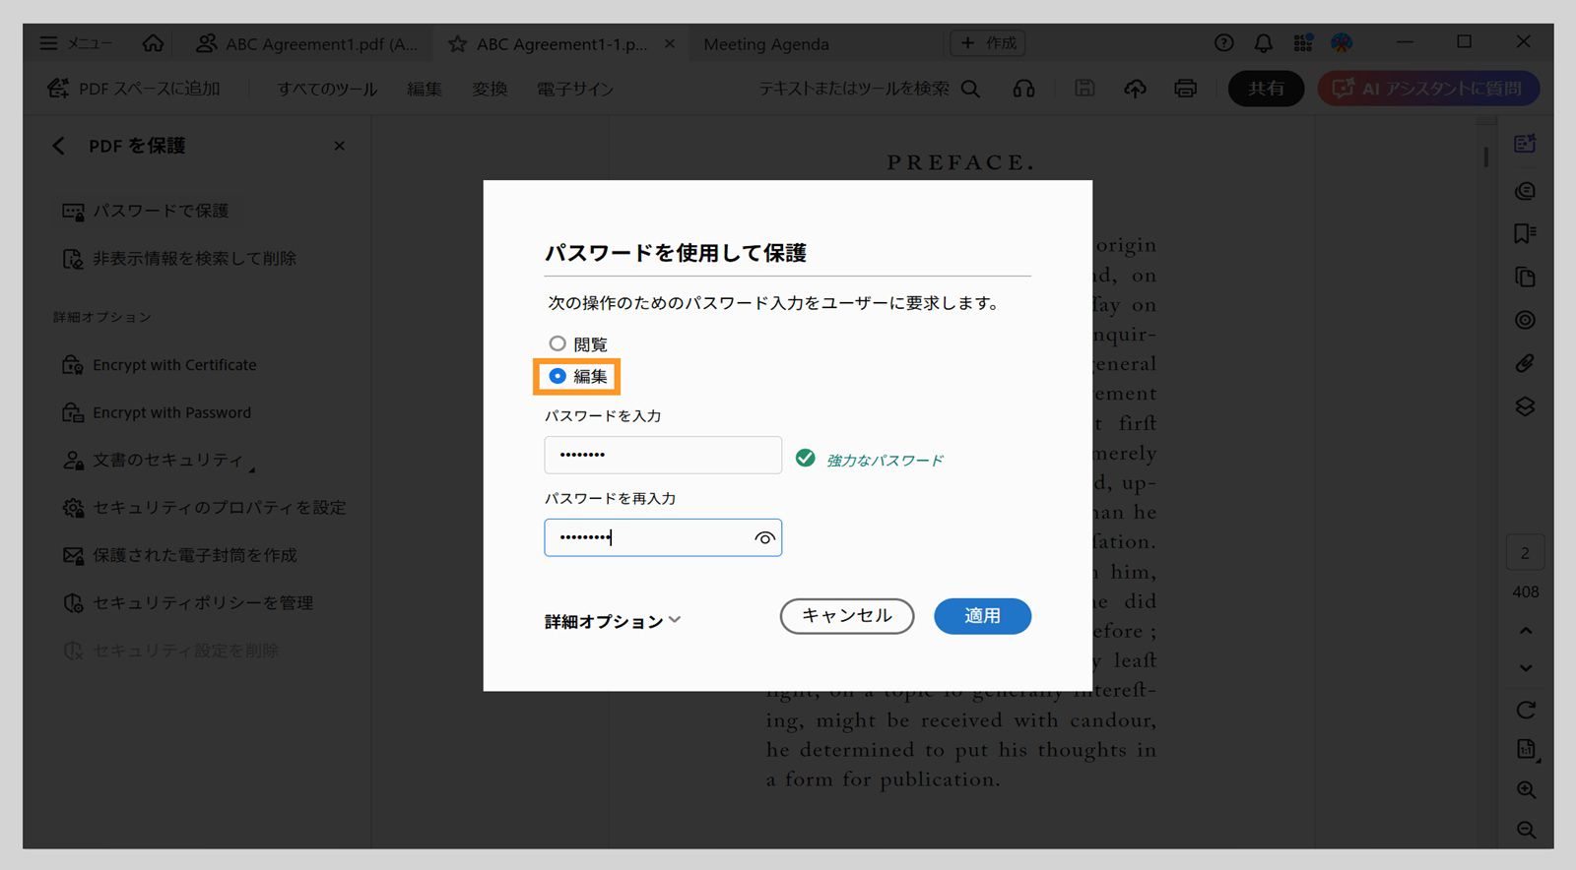Viewport: 1576px width, 870px height.
Task: Select 保護された電子封筒を作成
Action: [x=179, y=555]
